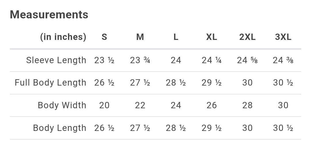Screen dimensions: 311x143
Task: Click Sleeve Length value for size S
Action: click(104, 60)
